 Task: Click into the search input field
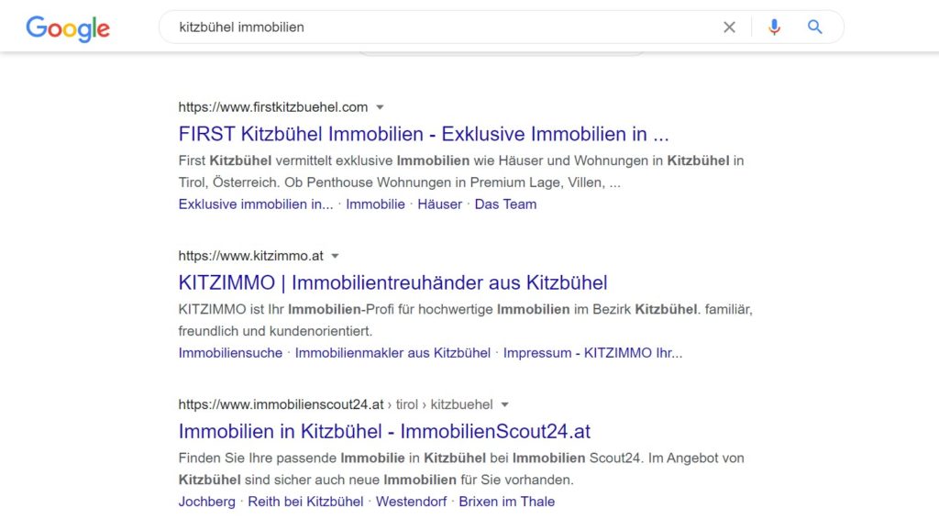440,28
